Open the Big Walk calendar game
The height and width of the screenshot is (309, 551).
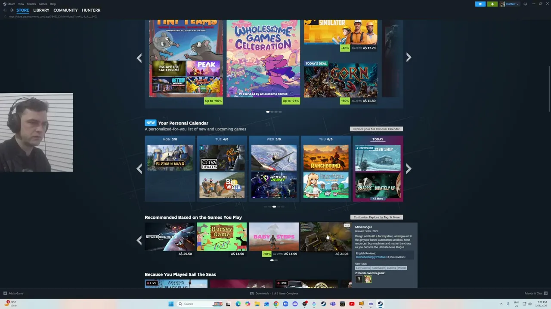pos(222,185)
